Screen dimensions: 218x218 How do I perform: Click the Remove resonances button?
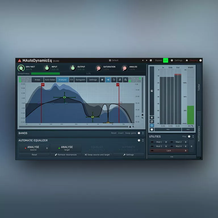click(66, 155)
